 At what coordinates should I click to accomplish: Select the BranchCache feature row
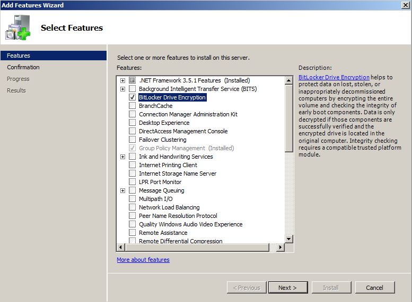pos(156,106)
